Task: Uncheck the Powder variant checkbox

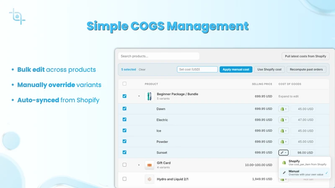Action: [x=124, y=141]
